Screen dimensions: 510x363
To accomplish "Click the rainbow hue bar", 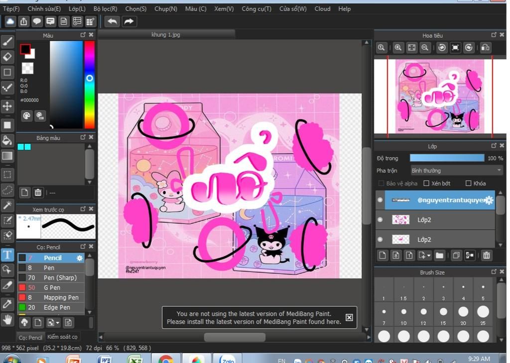I will coord(90,85).
